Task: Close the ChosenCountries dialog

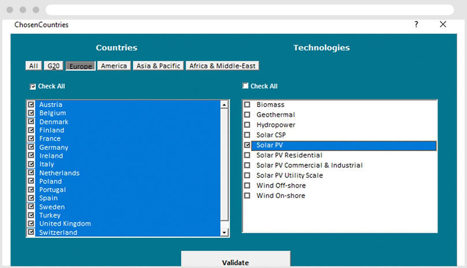Action: pos(443,24)
